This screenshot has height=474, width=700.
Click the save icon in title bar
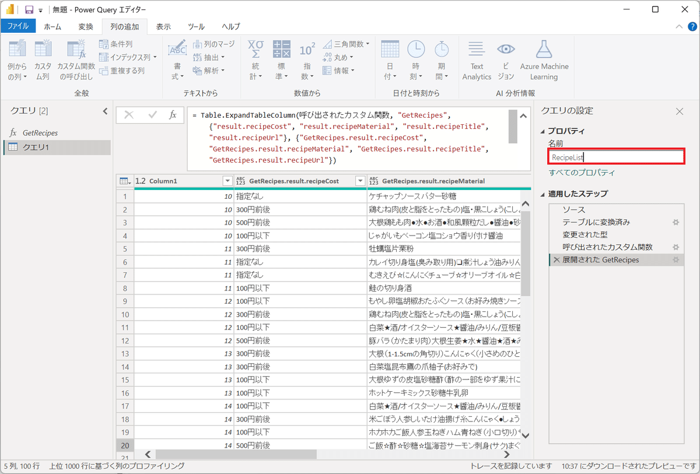(29, 10)
